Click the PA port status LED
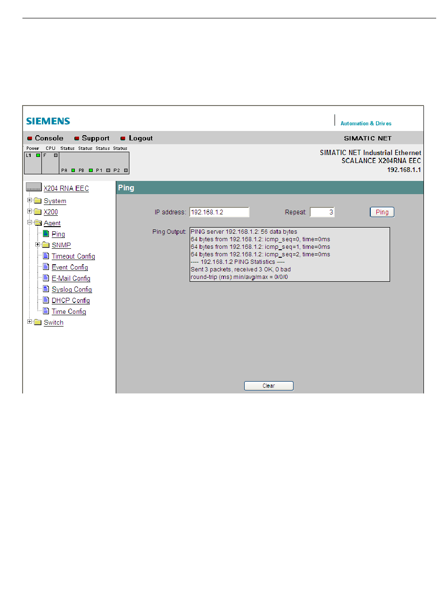 (73, 171)
